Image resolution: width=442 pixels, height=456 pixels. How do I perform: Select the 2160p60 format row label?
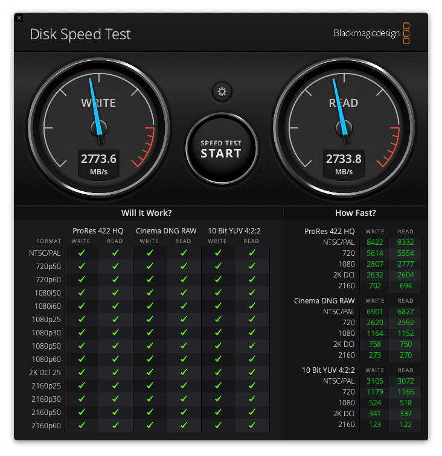click(x=46, y=426)
